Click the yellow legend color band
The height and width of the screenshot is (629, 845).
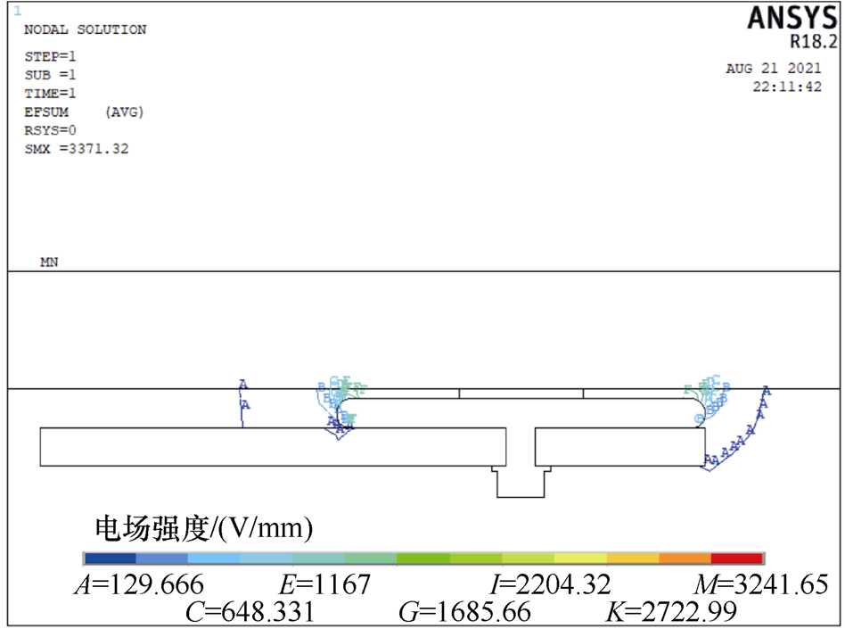pos(580,559)
